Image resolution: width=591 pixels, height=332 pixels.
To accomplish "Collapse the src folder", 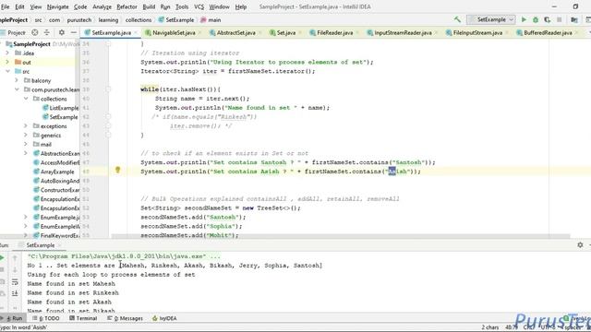I will (x=7, y=71).
